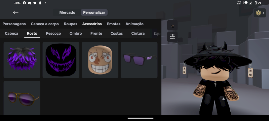Tap the back arrow icon
The height and width of the screenshot is (121, 269).
(x=15, y=12)
